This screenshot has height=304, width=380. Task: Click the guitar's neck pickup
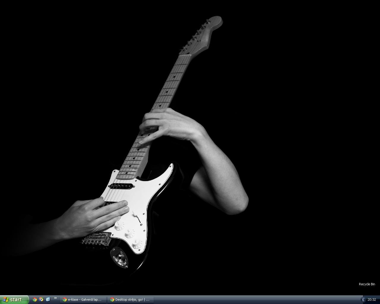(121, 186)
